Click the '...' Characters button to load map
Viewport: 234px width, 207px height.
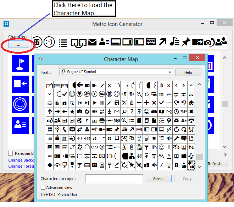(19, 44)
